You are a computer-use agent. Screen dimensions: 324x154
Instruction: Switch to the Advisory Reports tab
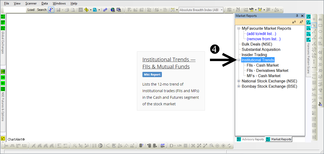click(x=250, y=139)
